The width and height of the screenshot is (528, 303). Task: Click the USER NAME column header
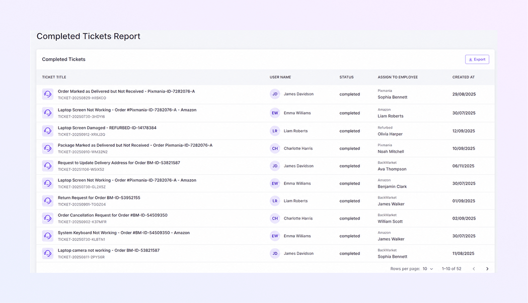pyautogui.click(x=280, y=77)
